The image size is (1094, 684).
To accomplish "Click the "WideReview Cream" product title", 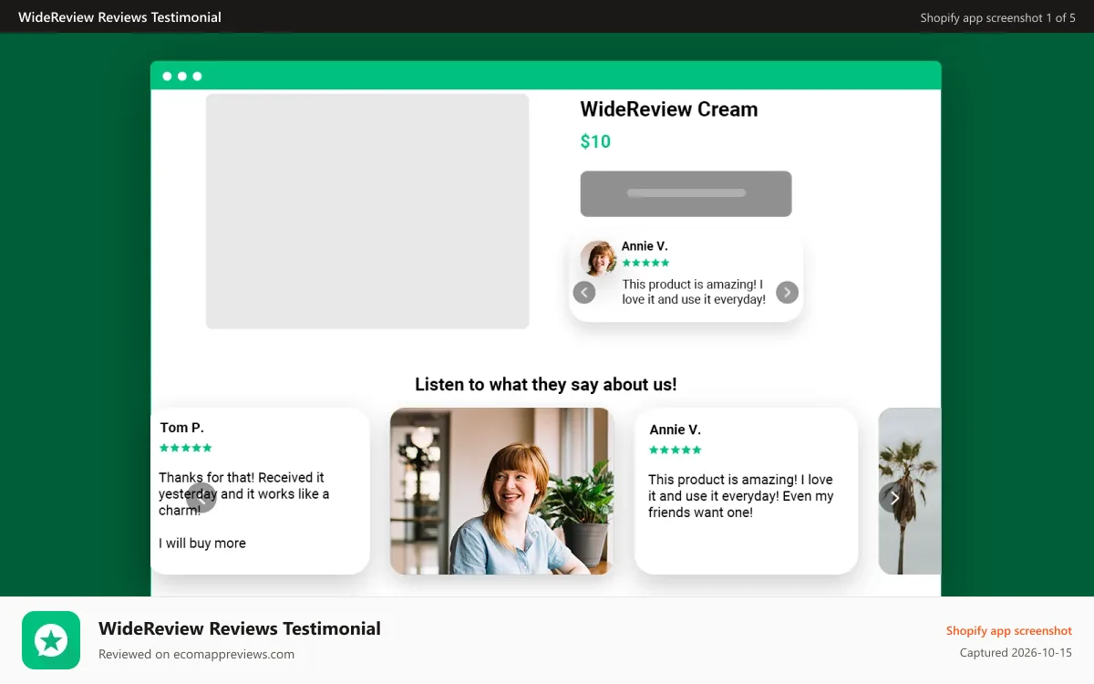I will (669, 109).
